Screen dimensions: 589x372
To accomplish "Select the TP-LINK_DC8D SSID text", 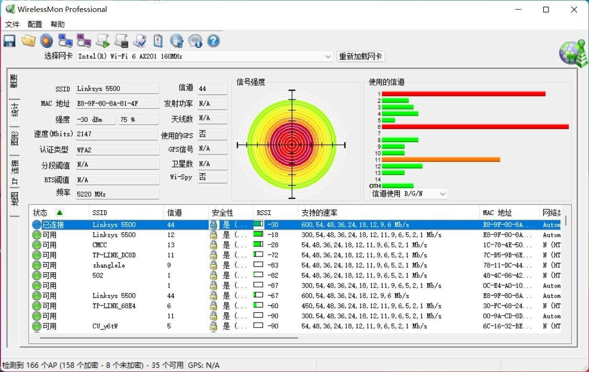I will pos(114,255).
